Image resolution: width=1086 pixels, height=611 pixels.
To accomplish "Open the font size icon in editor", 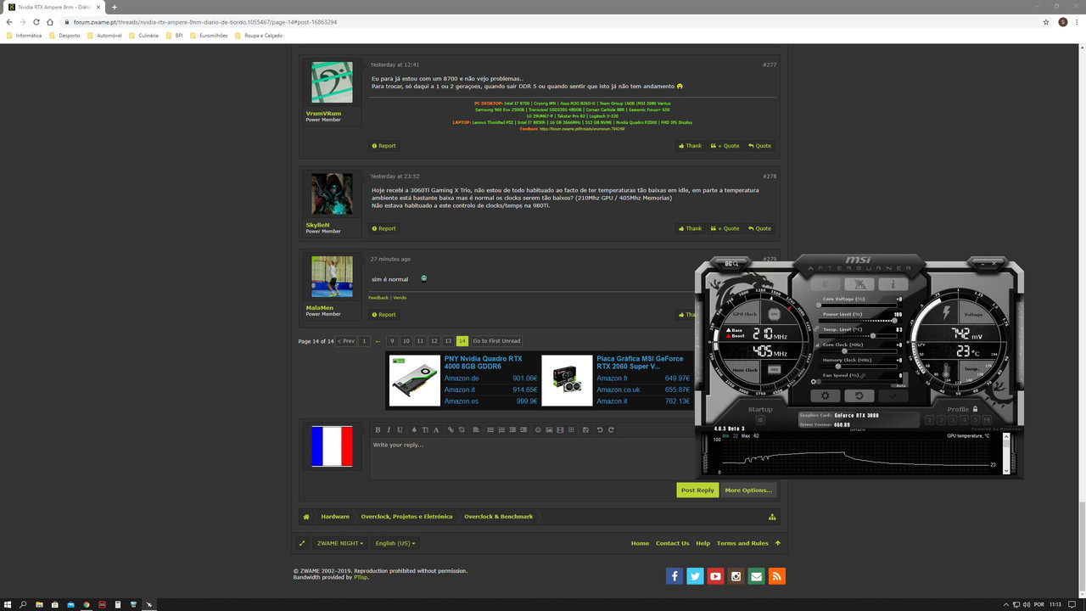I will [x=425, y=429].
